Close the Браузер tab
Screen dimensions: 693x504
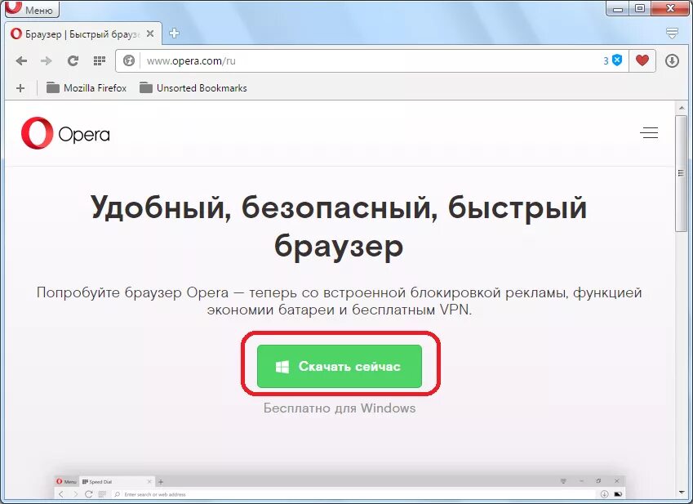click(x=150, y=33)
